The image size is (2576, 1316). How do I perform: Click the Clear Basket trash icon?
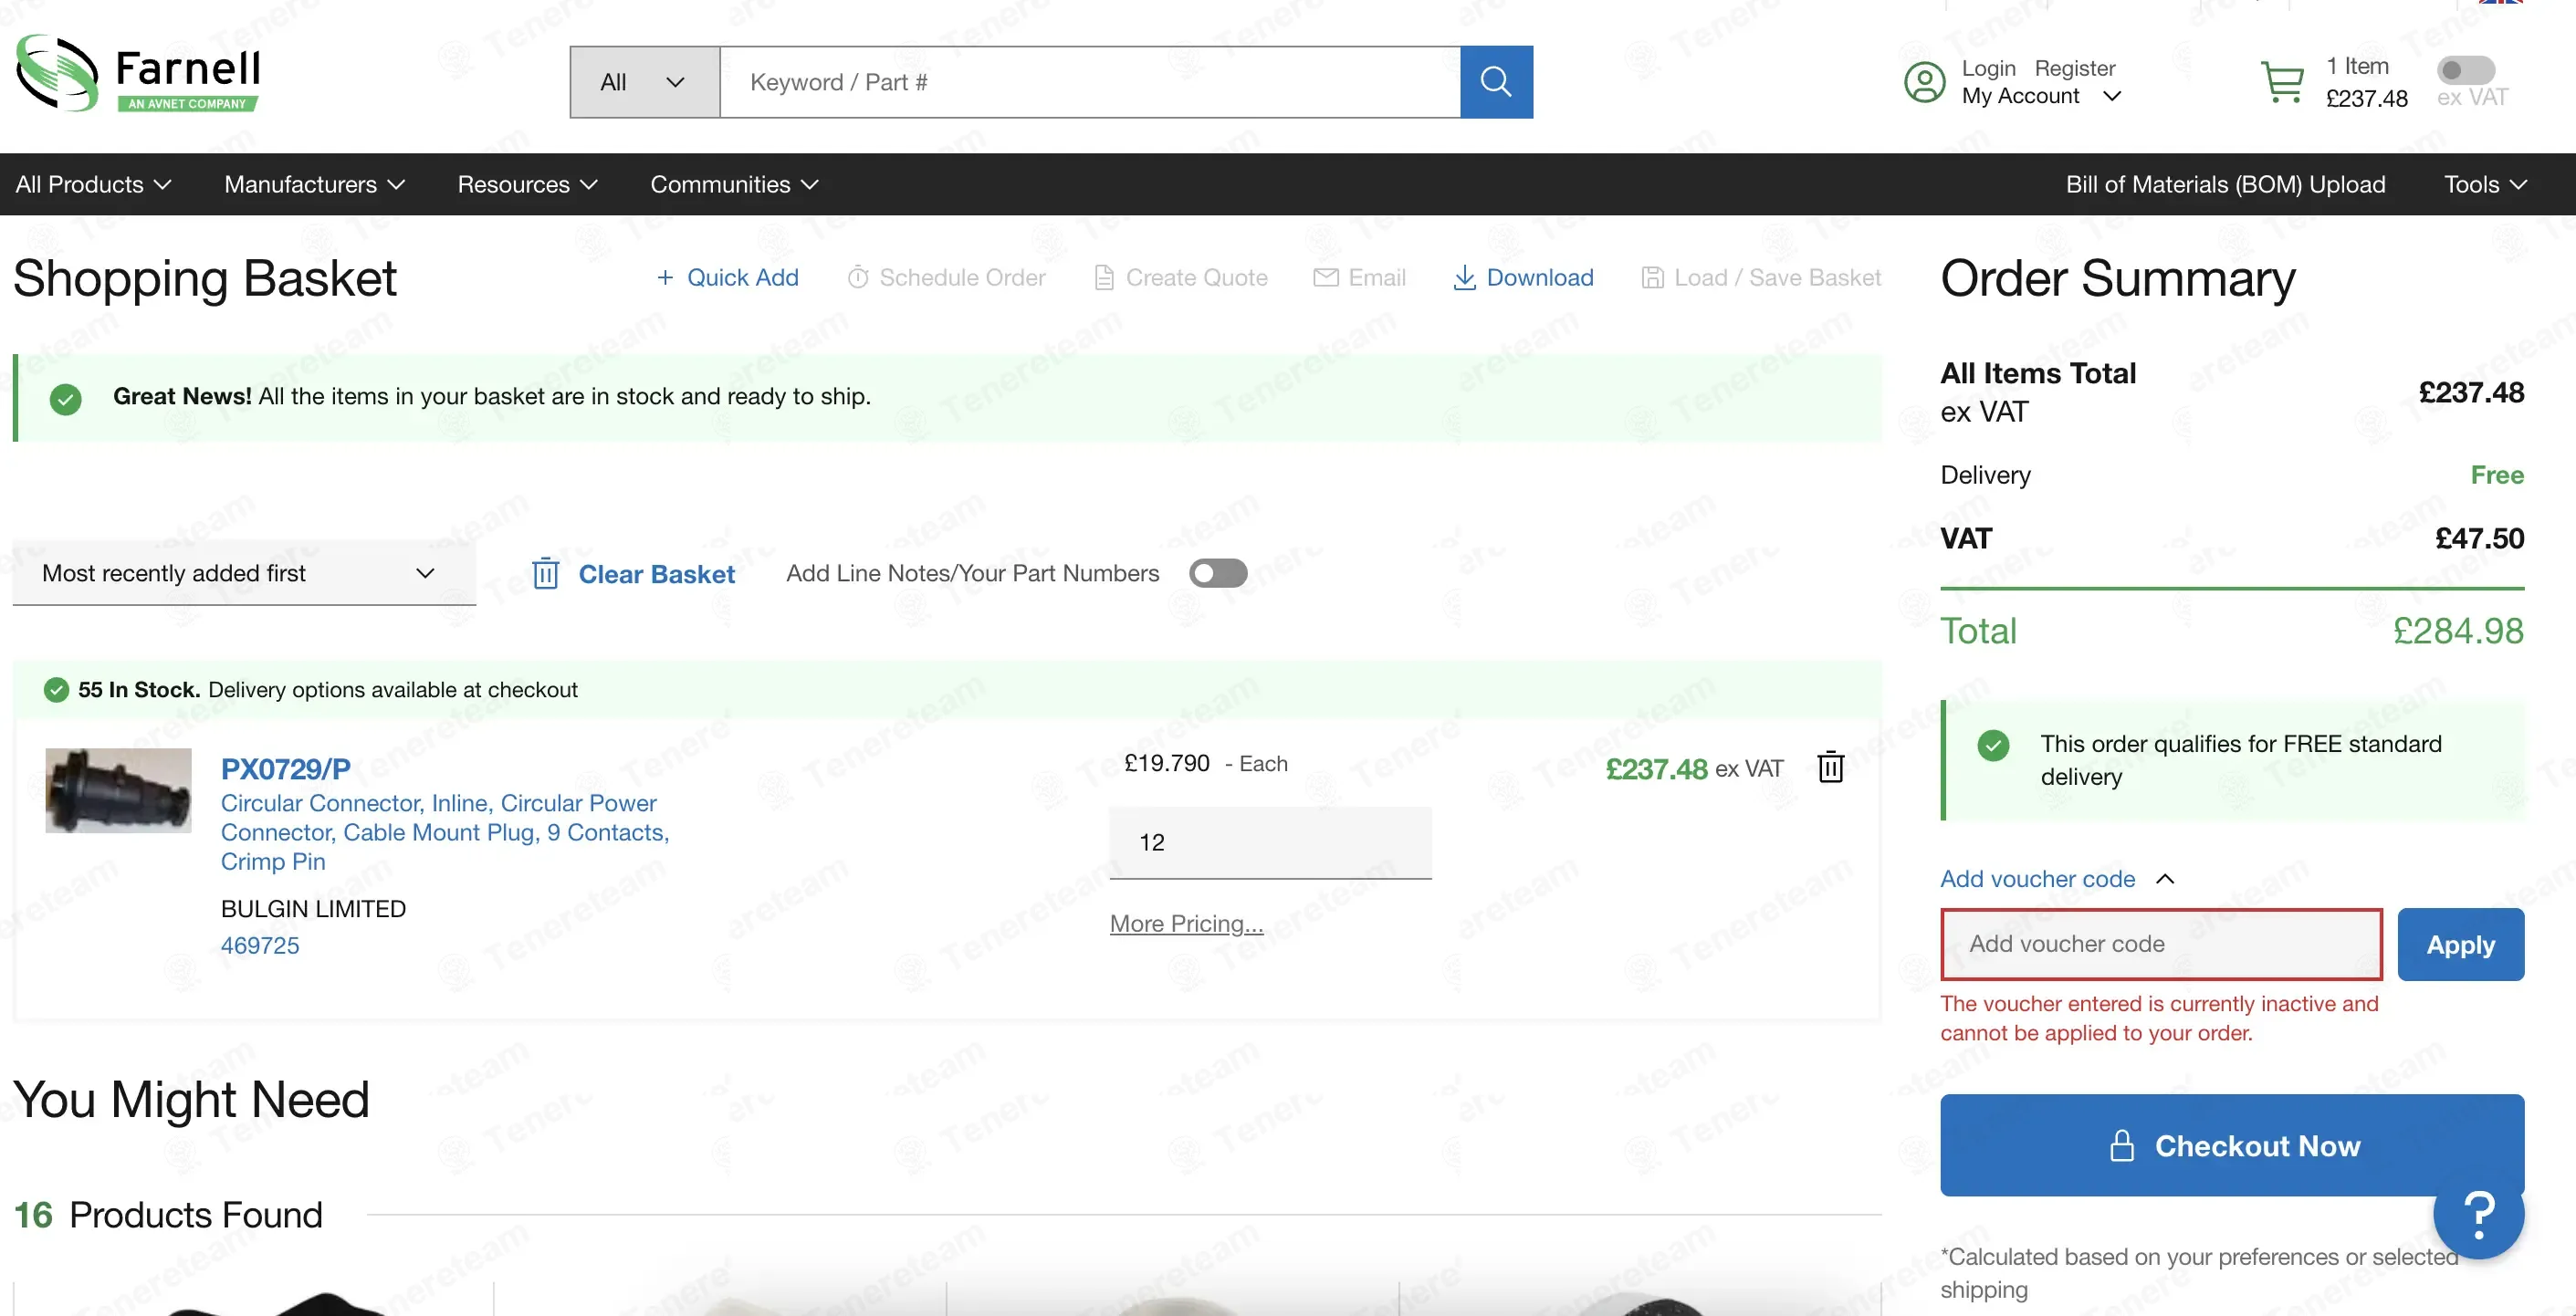pos(545,574)
